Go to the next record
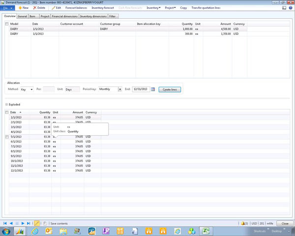 tap(23, 223)
